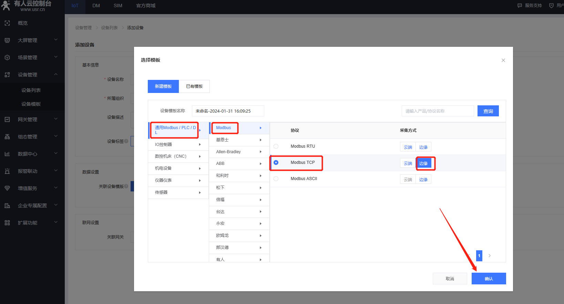564x304 pixels.
Task: Switch to the 已有模板 tab
Action: tap(194, 86)
